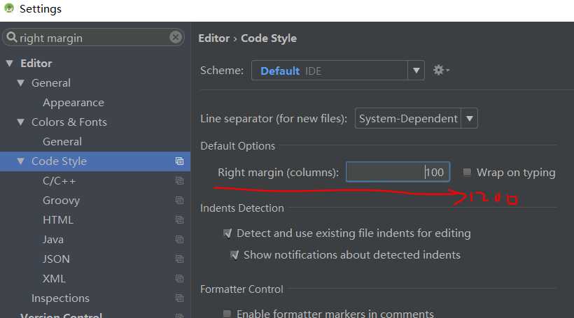Viewport: 574px width, 318px height.
Task: Collapse the Colors & Fonts node
Action: [21, 122]
